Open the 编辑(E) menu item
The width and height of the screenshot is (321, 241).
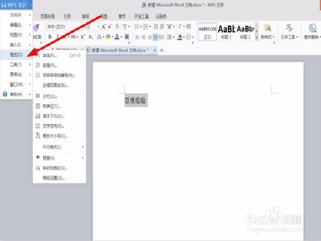pos(17,25)
